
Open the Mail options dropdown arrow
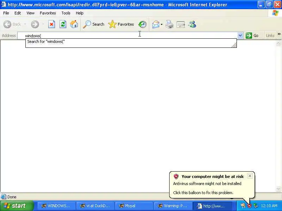[x=161, y=24]
